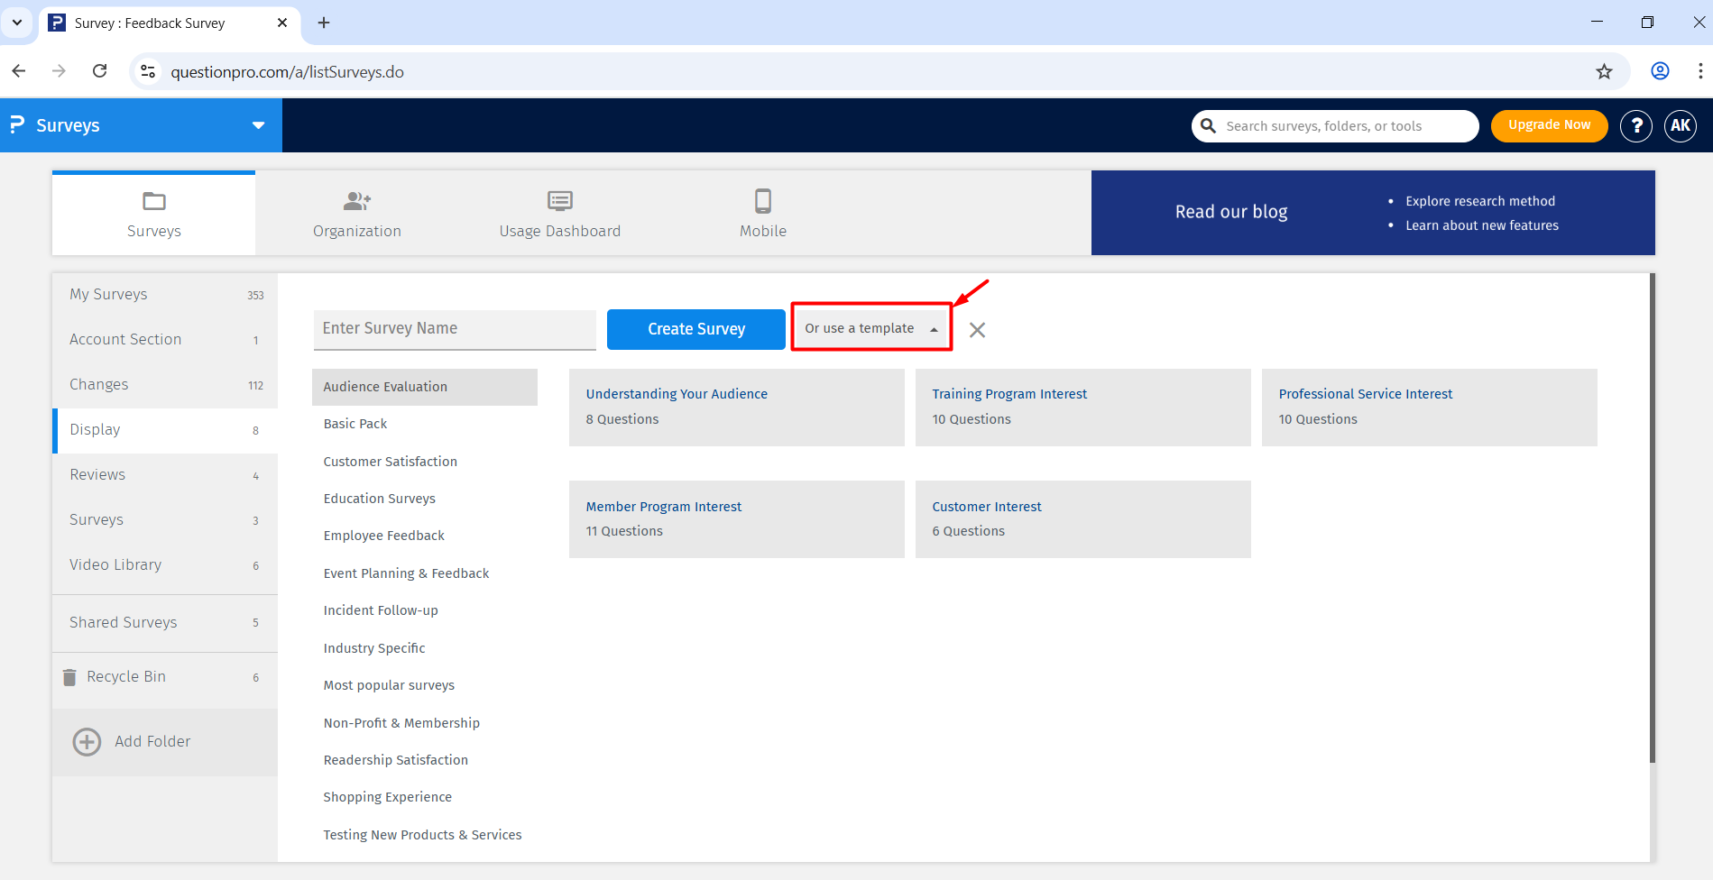Close the Feedback Survey browser tab
This screenshot has height=880, width=1713.
tap(282, 23)
